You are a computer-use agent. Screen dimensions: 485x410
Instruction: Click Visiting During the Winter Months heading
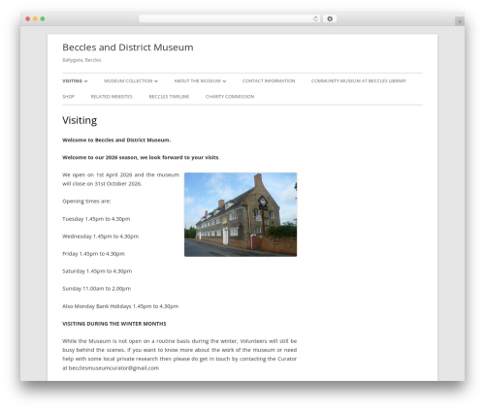click(114, 324)
